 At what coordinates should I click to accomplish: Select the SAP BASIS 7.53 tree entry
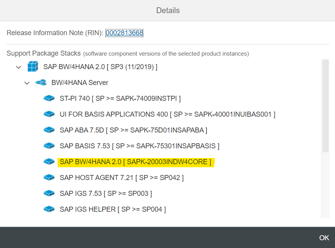[x=140, y=146]
